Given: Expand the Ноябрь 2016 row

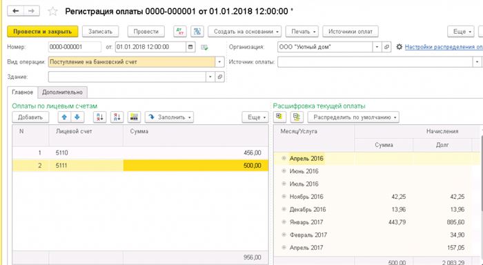Looking at the screenshot, I should [x=284, y=197].
